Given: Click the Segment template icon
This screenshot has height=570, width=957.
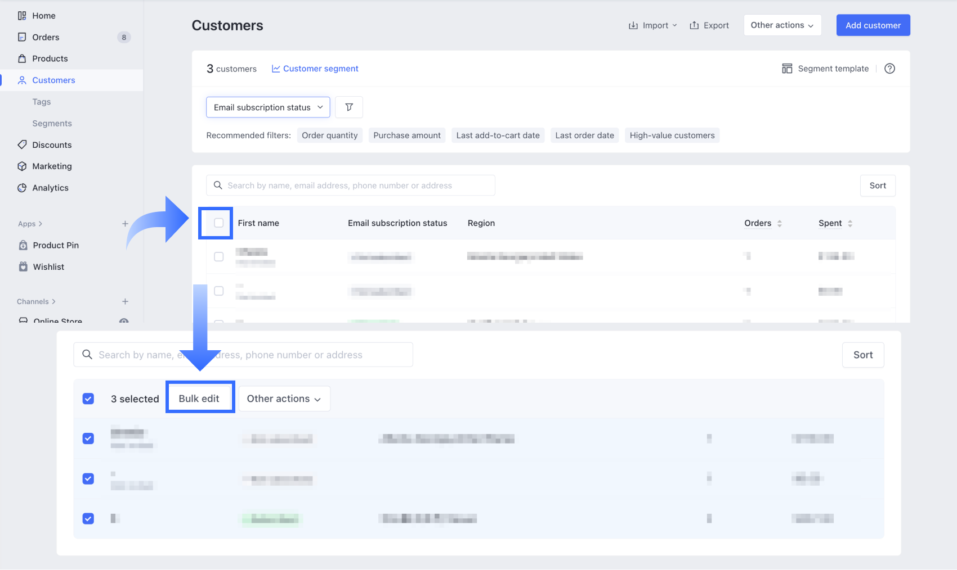Looking at the screenshot, I should coord(787,69).
